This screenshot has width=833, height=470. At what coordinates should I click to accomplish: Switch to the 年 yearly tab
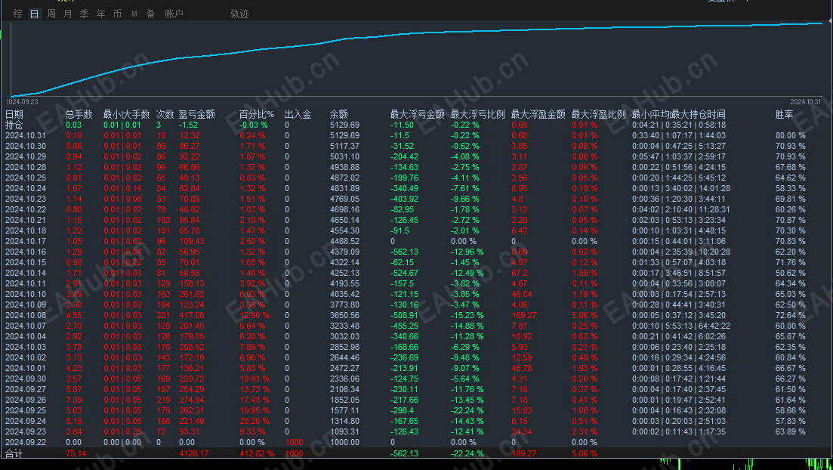101,14
